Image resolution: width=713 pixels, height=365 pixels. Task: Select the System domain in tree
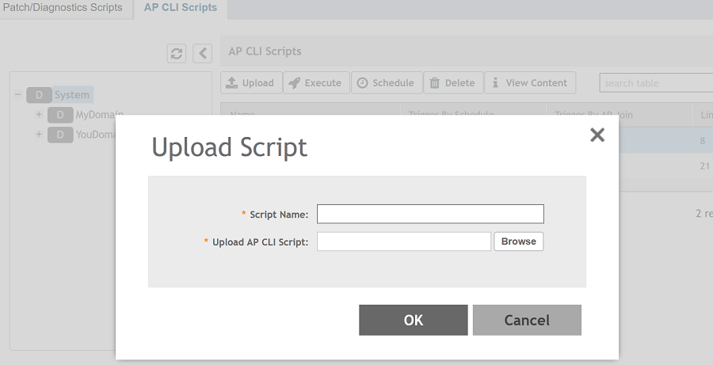pos(71,95)
